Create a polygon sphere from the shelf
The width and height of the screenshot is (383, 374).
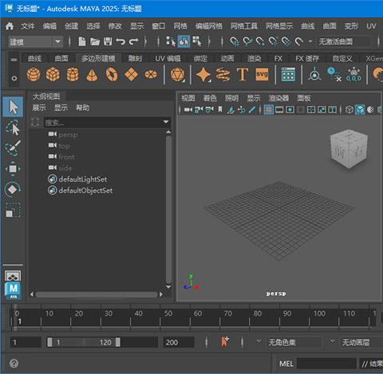[34, 74]
